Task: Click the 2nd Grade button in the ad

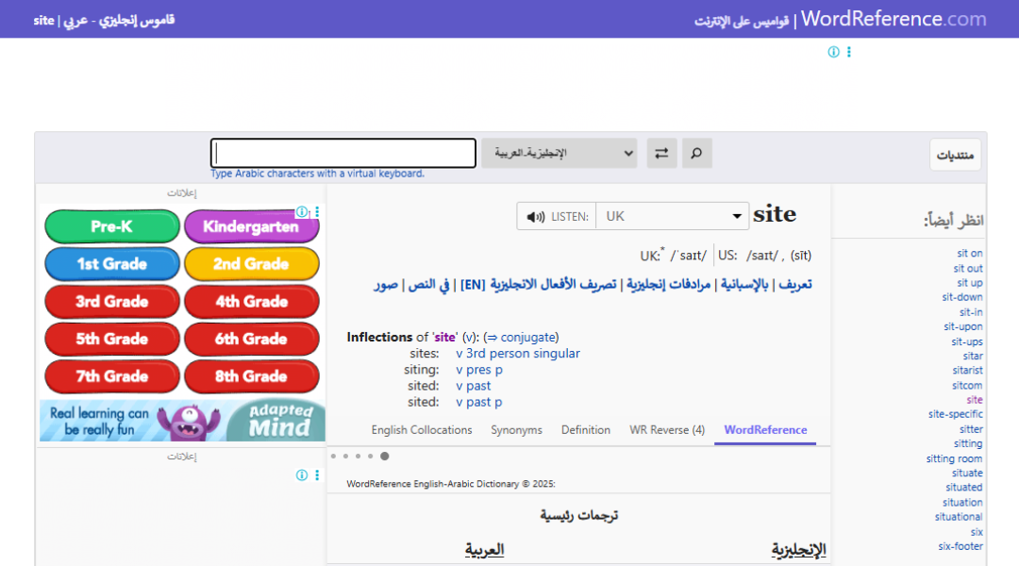Action: 252,264
